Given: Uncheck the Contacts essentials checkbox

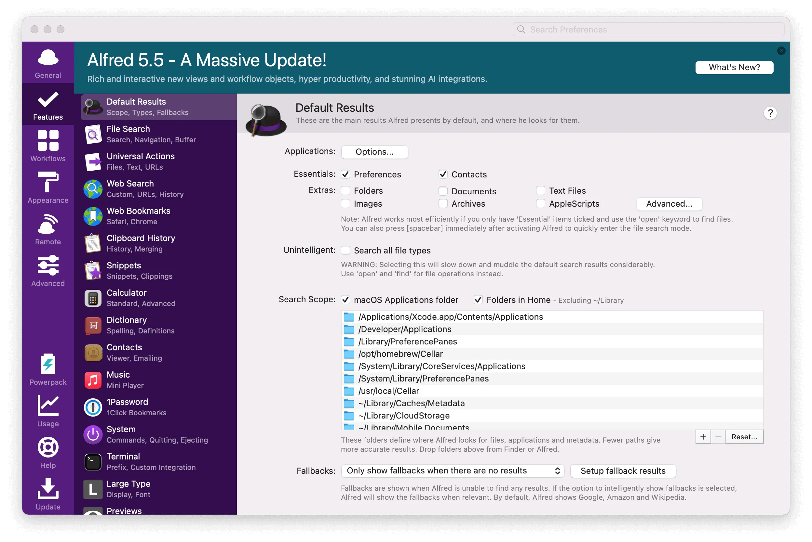Looking at the screenshot, I should (x=443, y=174).
